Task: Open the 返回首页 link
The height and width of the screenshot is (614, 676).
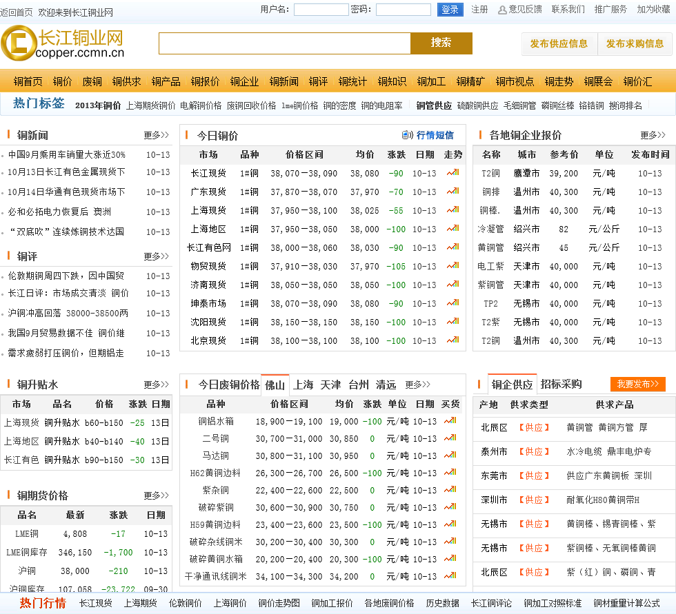Action: click(17, 12)
